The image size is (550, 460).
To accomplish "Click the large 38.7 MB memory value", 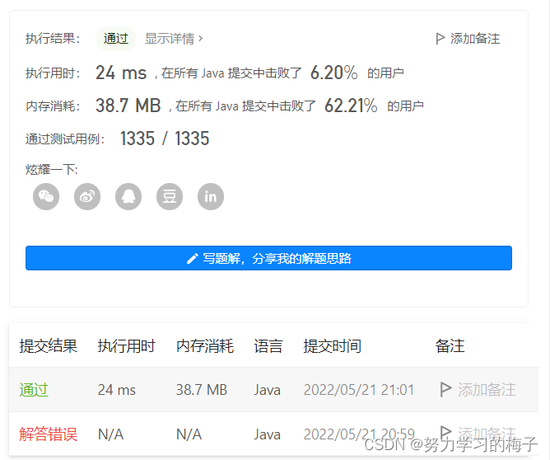I will click(128, 106).
